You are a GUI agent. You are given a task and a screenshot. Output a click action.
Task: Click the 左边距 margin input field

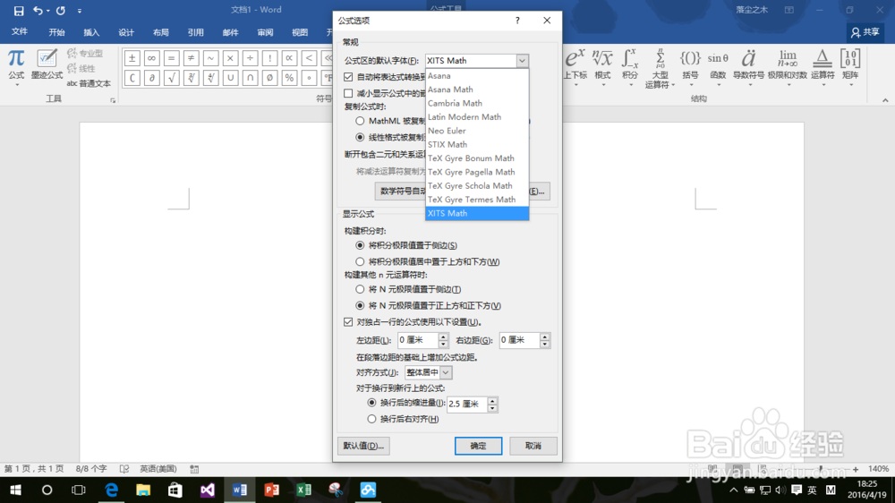[418, 340]
